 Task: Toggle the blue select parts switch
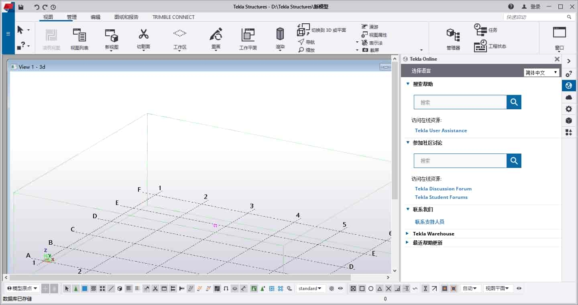[85, 288]
